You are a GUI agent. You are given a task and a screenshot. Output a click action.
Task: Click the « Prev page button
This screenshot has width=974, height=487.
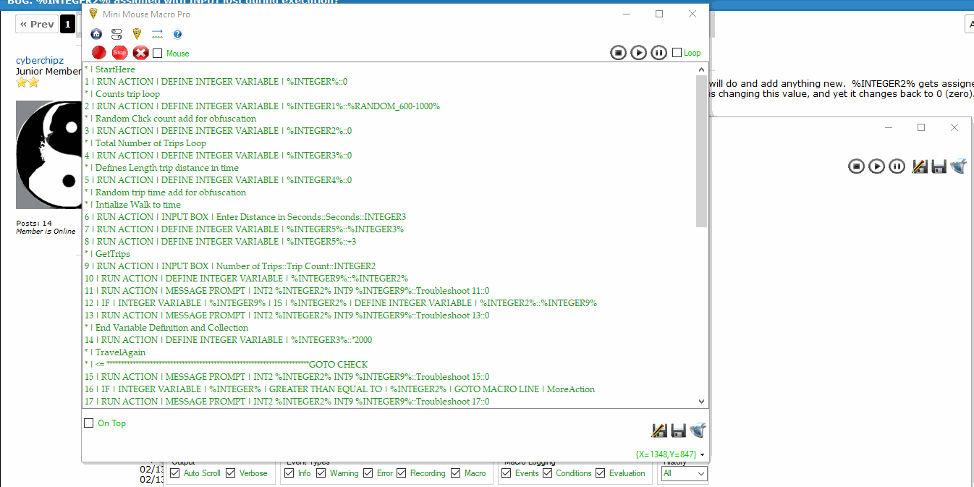(37, 24)
